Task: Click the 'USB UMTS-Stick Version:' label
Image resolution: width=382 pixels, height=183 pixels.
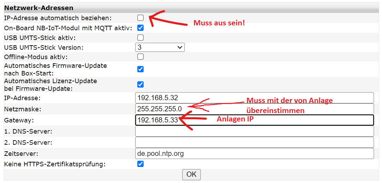Action: (44, 48)
